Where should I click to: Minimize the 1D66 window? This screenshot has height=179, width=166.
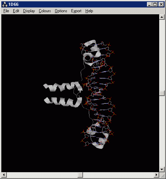point(149,4)
